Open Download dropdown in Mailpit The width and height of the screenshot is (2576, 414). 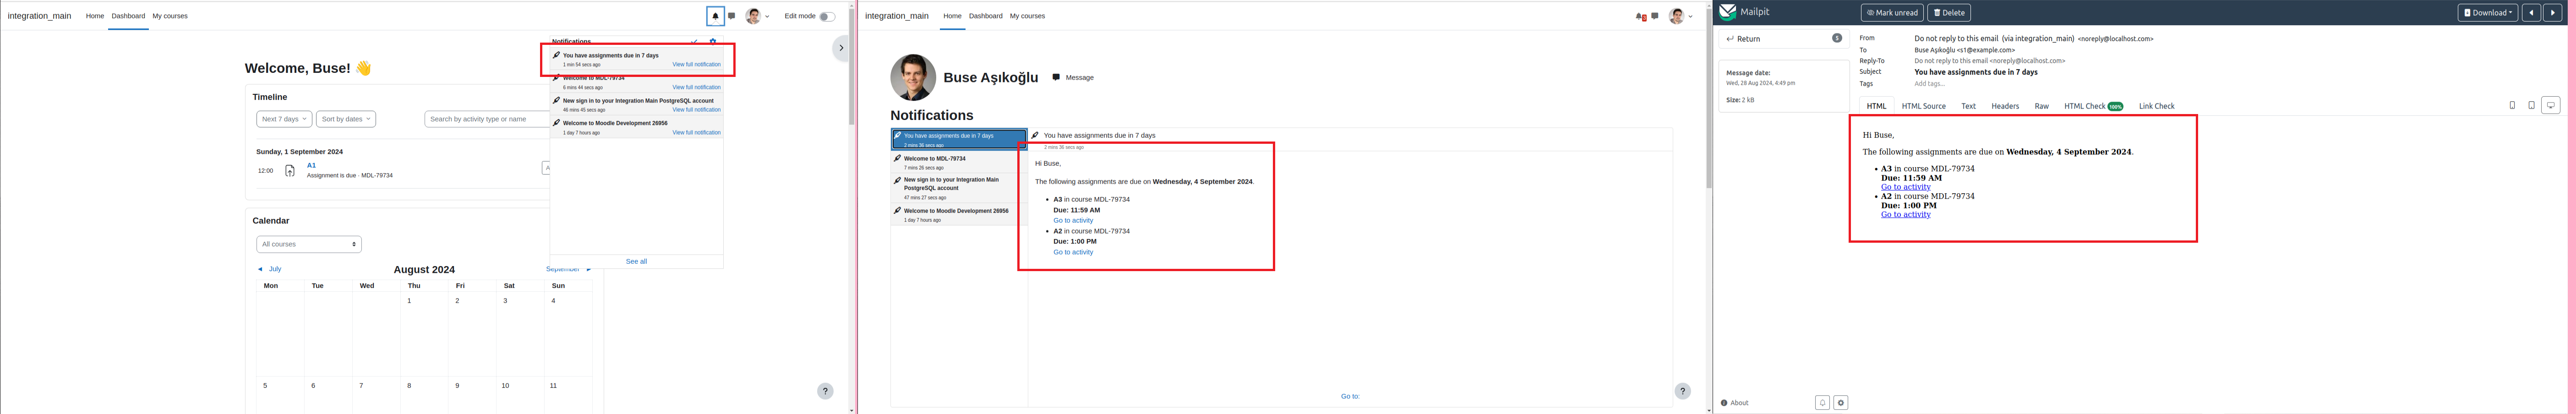pyautogui.click(x=2488, y=13)
